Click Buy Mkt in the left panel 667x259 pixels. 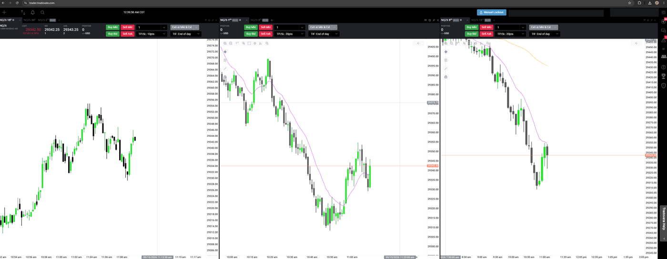click(x=112, y=28)
